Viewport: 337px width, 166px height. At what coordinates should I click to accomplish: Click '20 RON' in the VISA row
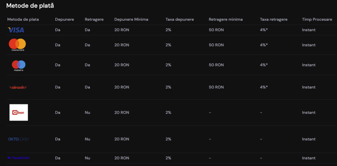pyautogui.click(x=122, y=30)
